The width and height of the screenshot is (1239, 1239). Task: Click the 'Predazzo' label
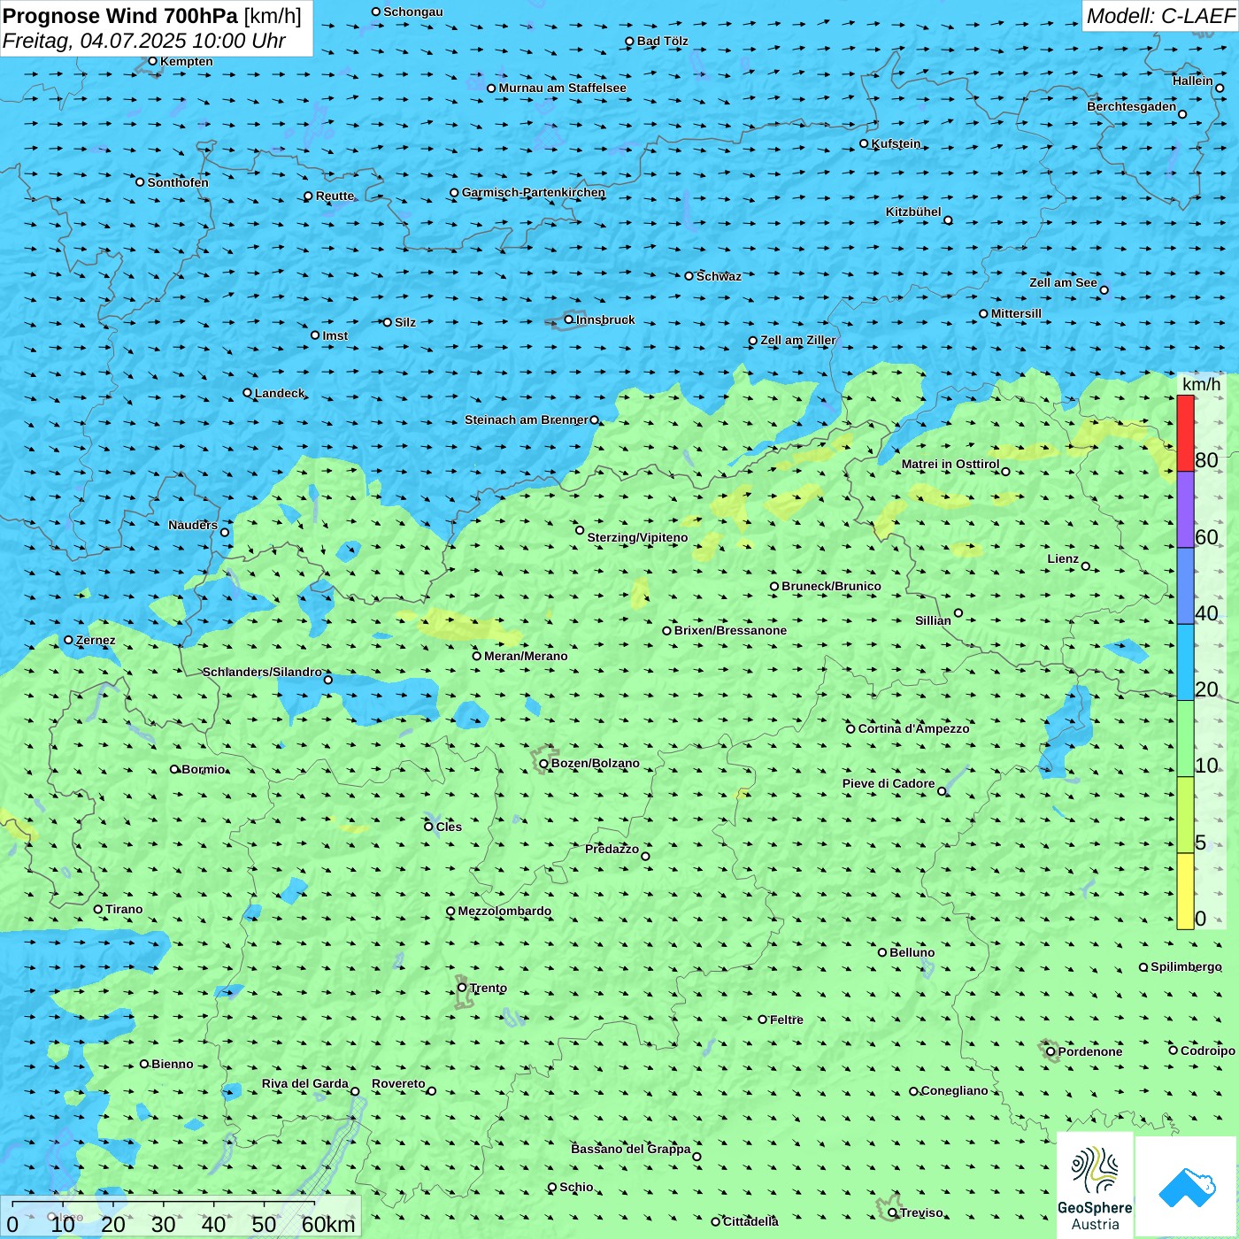[612, 849]
